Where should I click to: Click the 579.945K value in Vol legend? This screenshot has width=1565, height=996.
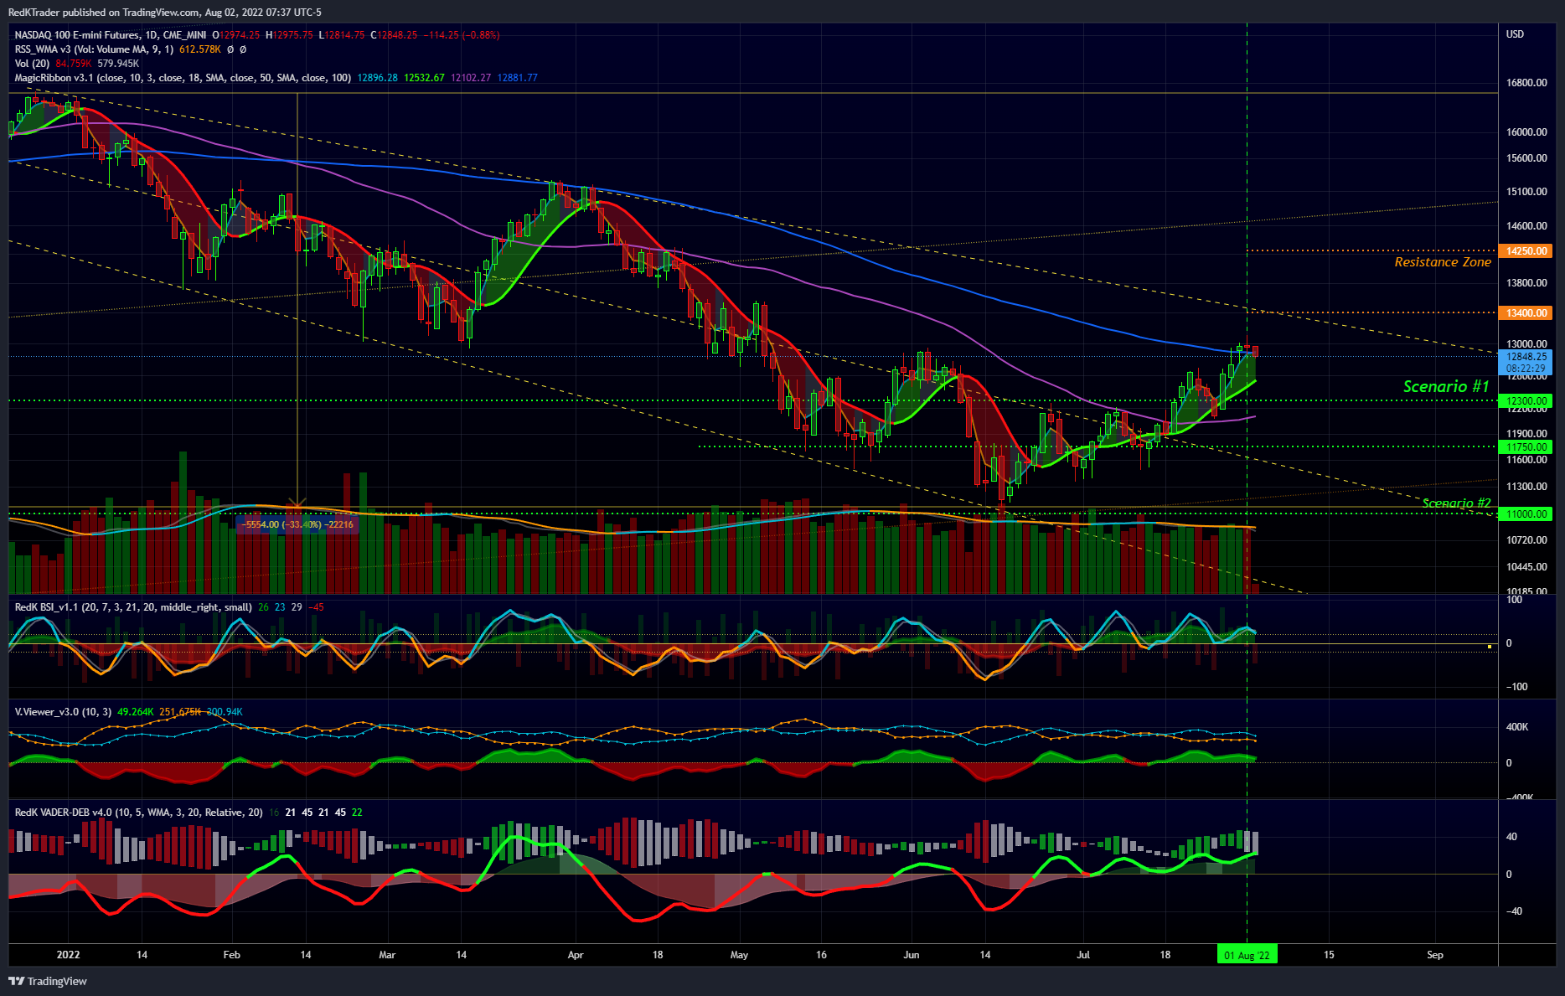118,64
